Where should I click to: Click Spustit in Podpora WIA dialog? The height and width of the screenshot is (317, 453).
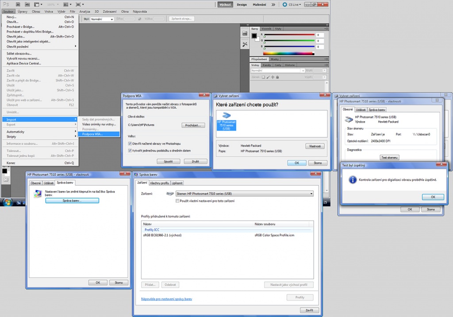point(168,161)
